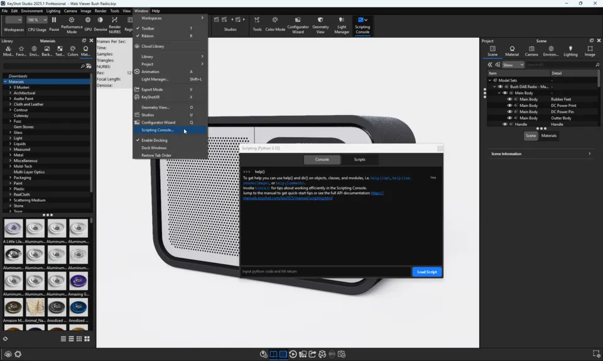Launch Configurator Wizard from ribbon
This screenshot has width=603, height=361.
point(298,25)
